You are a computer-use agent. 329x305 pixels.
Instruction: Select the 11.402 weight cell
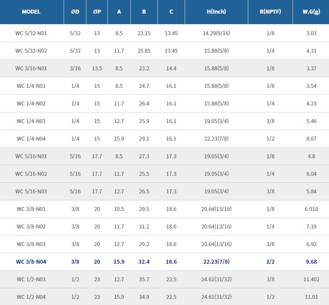311,279
